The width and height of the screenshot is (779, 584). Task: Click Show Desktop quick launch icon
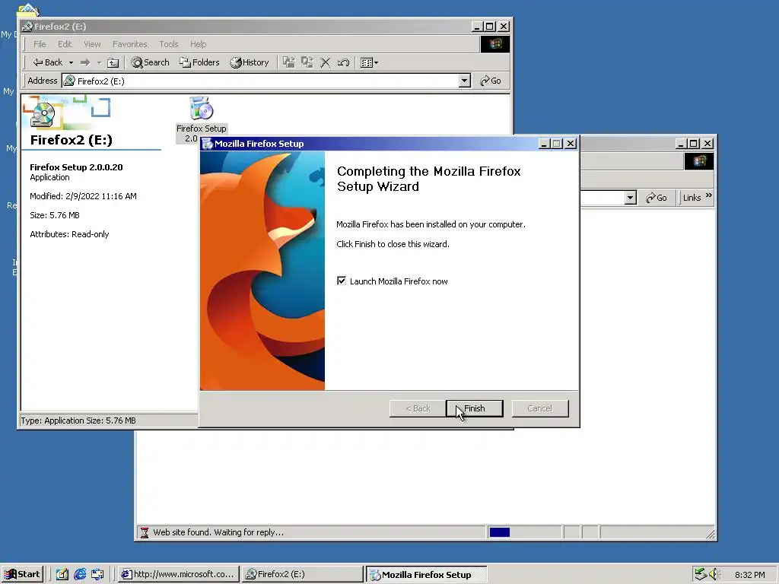pyautogui.click(x=62, y=574)
